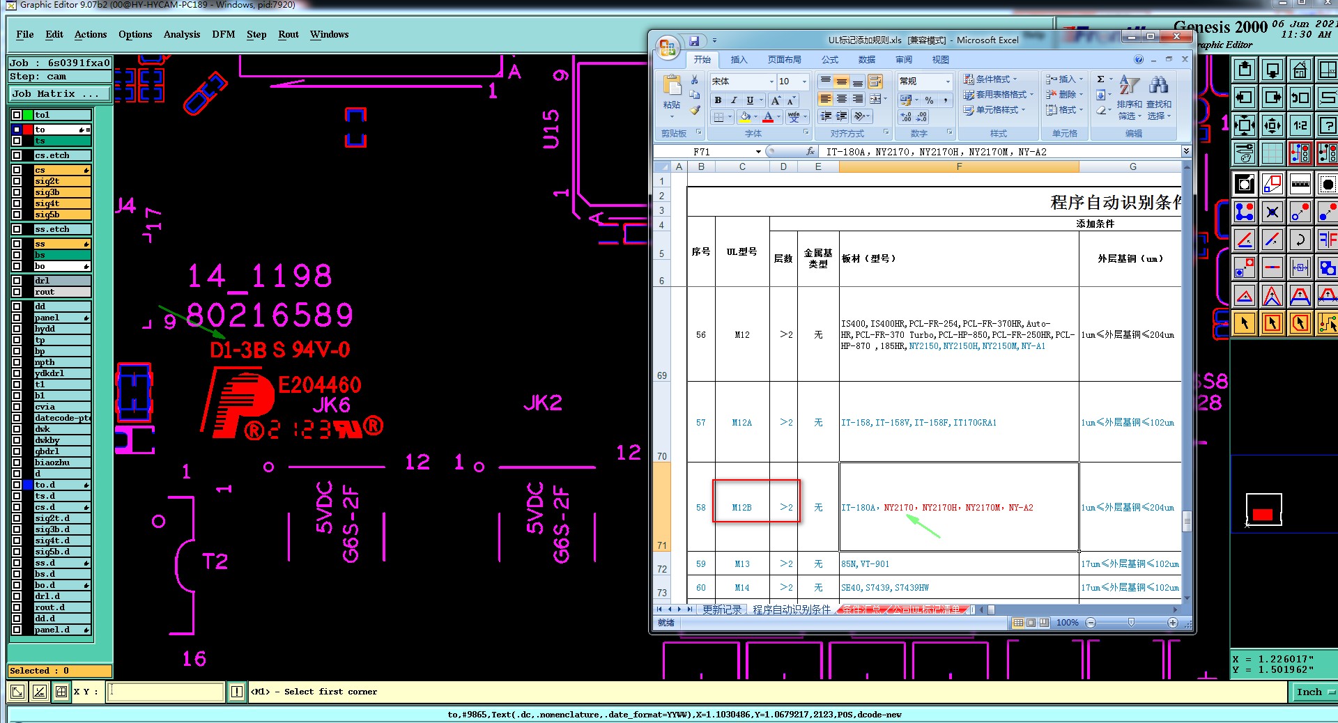Click the delete feature X tool icon
This screenshot has width=1338, height=723.
[1272, 212]
